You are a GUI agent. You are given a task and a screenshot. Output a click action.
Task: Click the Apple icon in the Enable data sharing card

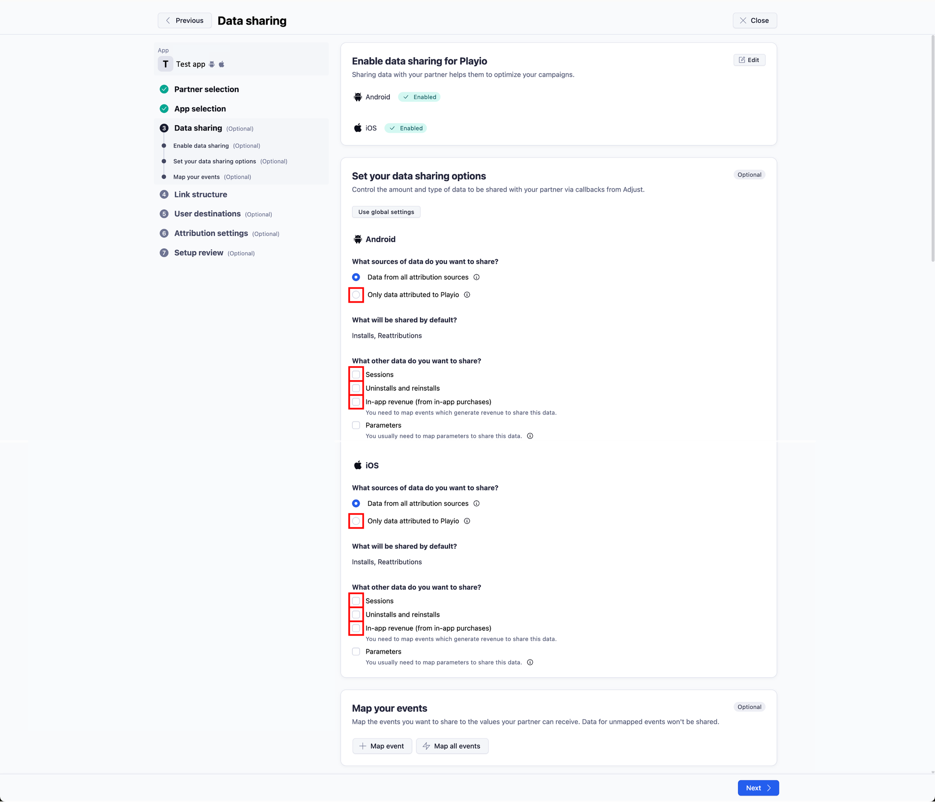[x=358, y=128]
